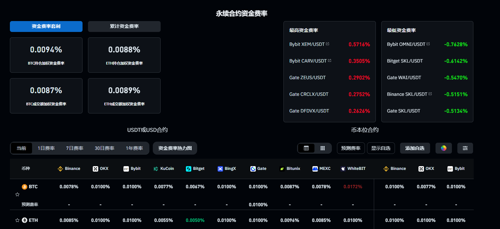Click Bitunix exchange logo in table header
500x229 pixels.
click(282, 169)
